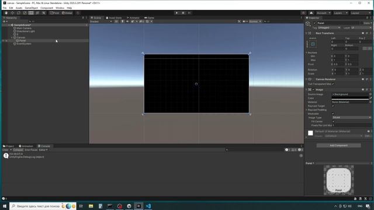
Task: Open the Tag Untagged dropdown
Action: [329, 27]
